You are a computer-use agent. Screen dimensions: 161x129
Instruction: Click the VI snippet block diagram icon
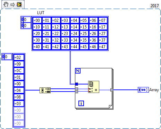(19, 5)
